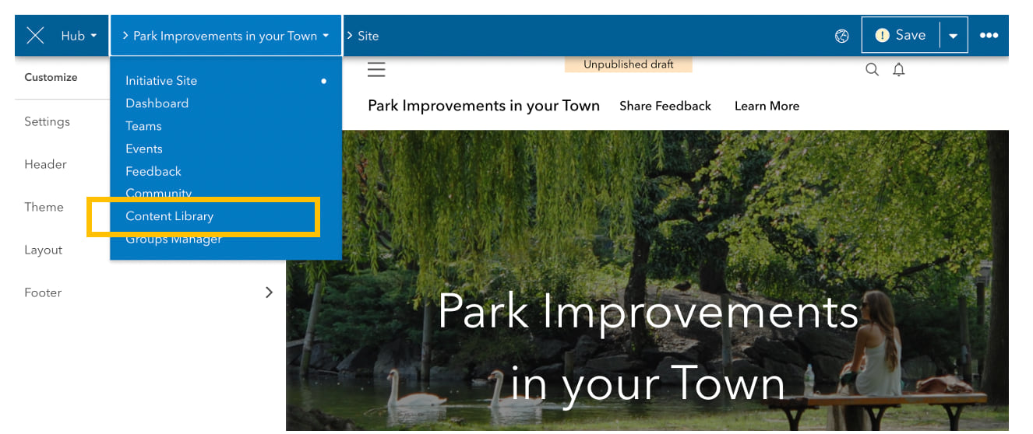
Task: Click the globe icon near Save
Action: click(x=841, y=36)
